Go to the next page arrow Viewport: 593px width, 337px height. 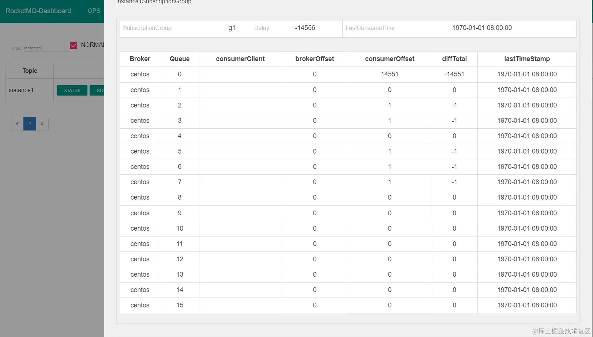[x=42, y=124]
